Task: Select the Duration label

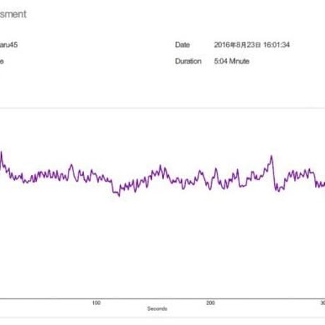Action: coord(188,61)
